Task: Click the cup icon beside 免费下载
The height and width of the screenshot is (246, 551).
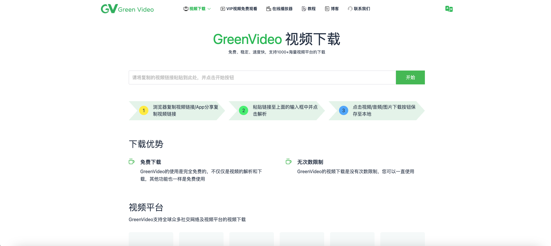Action: (132, 161)
